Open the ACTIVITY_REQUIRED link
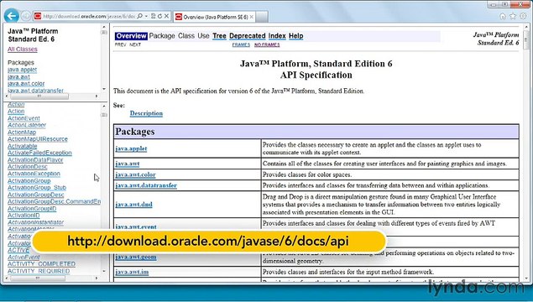 [39, 271]
